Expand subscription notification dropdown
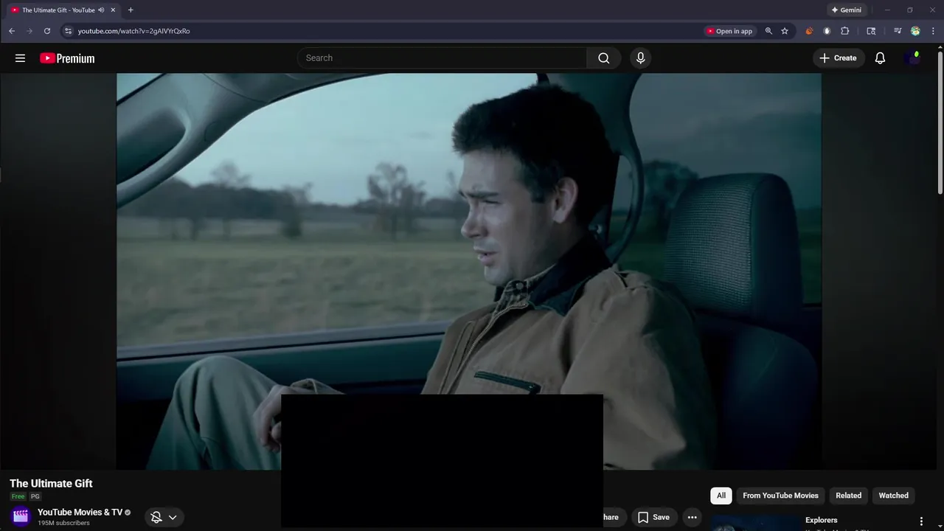Image resolution: width=944 pixels, height=531 pixels. click(x=164, y=518)
